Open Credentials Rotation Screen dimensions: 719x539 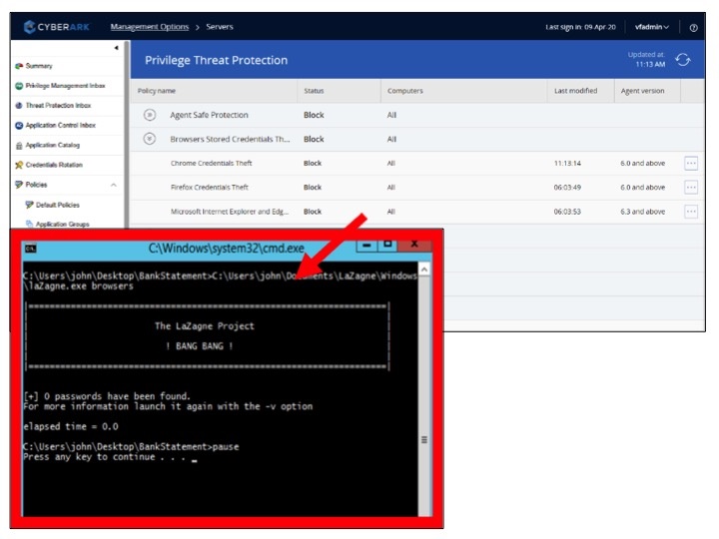click(x=54, y=165)
